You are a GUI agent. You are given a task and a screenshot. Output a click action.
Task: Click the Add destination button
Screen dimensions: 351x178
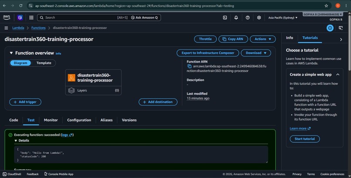(x=158, y=102)
